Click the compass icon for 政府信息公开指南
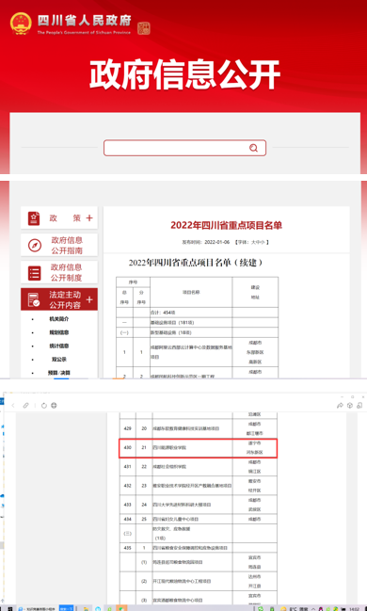 click(x=35, y=246)
